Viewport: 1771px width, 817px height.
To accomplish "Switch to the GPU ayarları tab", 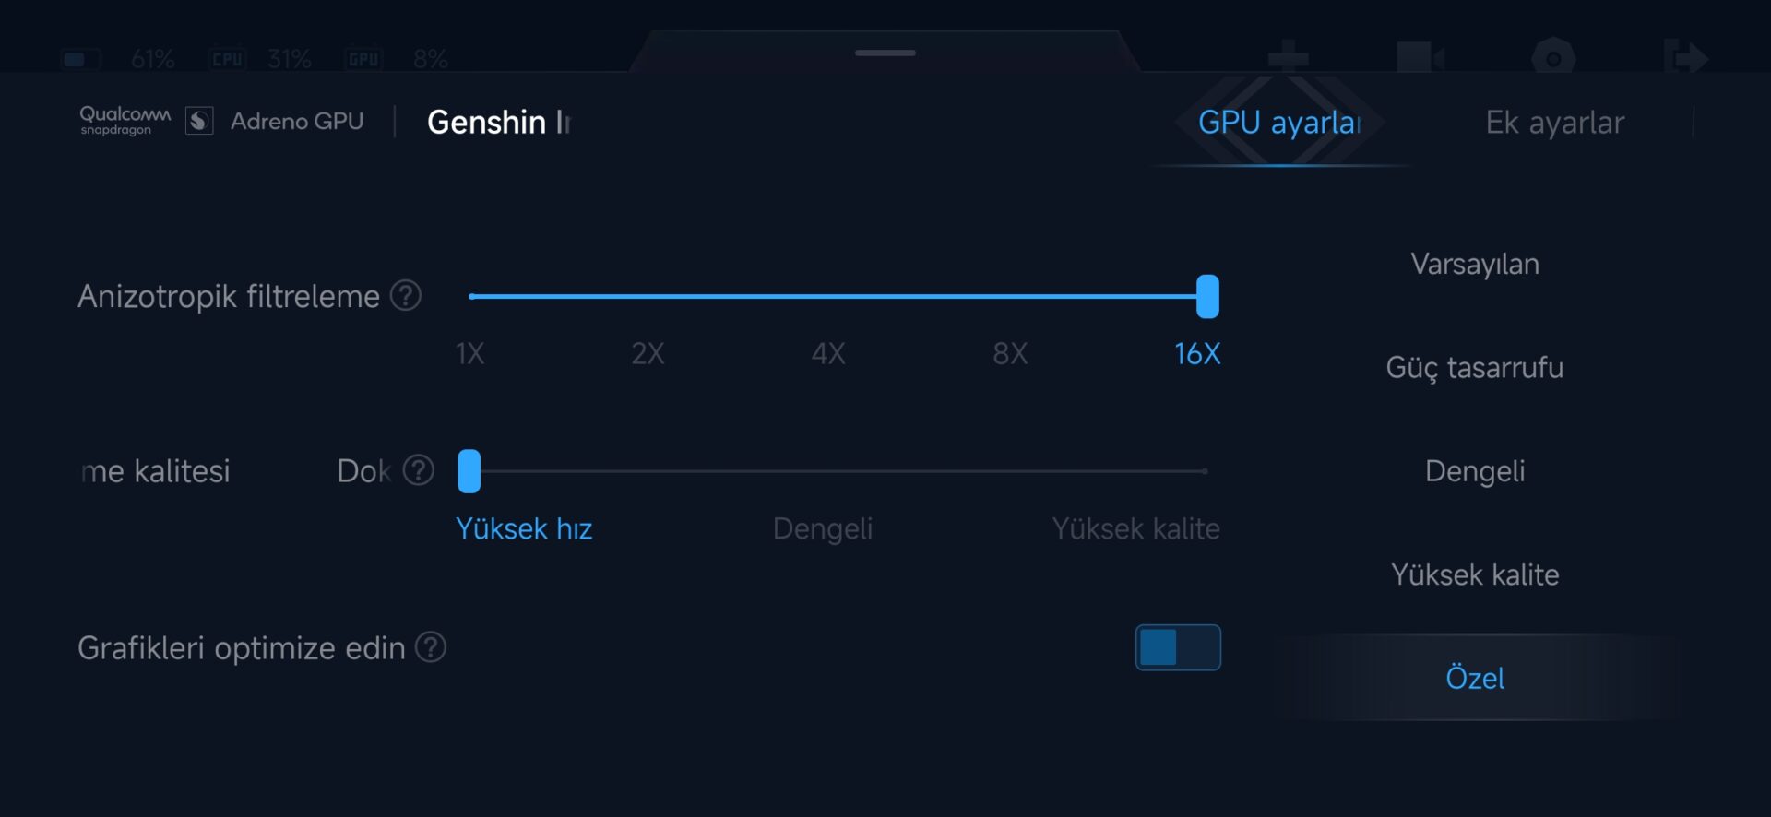I will (x=1279, y=123).
